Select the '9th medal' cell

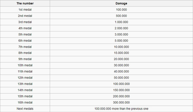25,59
